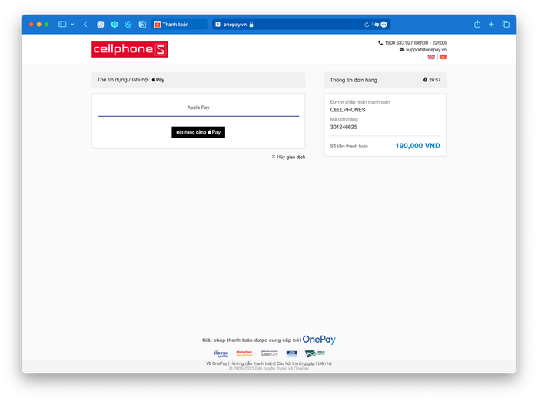
Task: Open Hướng dẫn thanh toán footer link
Action: tap(252, 363)
